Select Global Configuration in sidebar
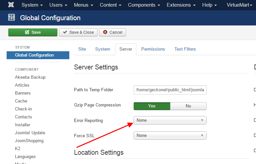The height and width of the screenshot is (164, 256). coord(34,55)
